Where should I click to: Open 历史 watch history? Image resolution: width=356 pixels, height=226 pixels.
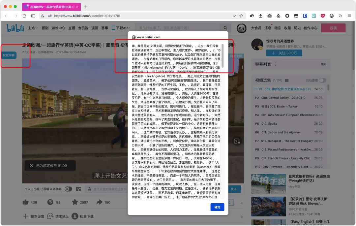click(297, 28)
